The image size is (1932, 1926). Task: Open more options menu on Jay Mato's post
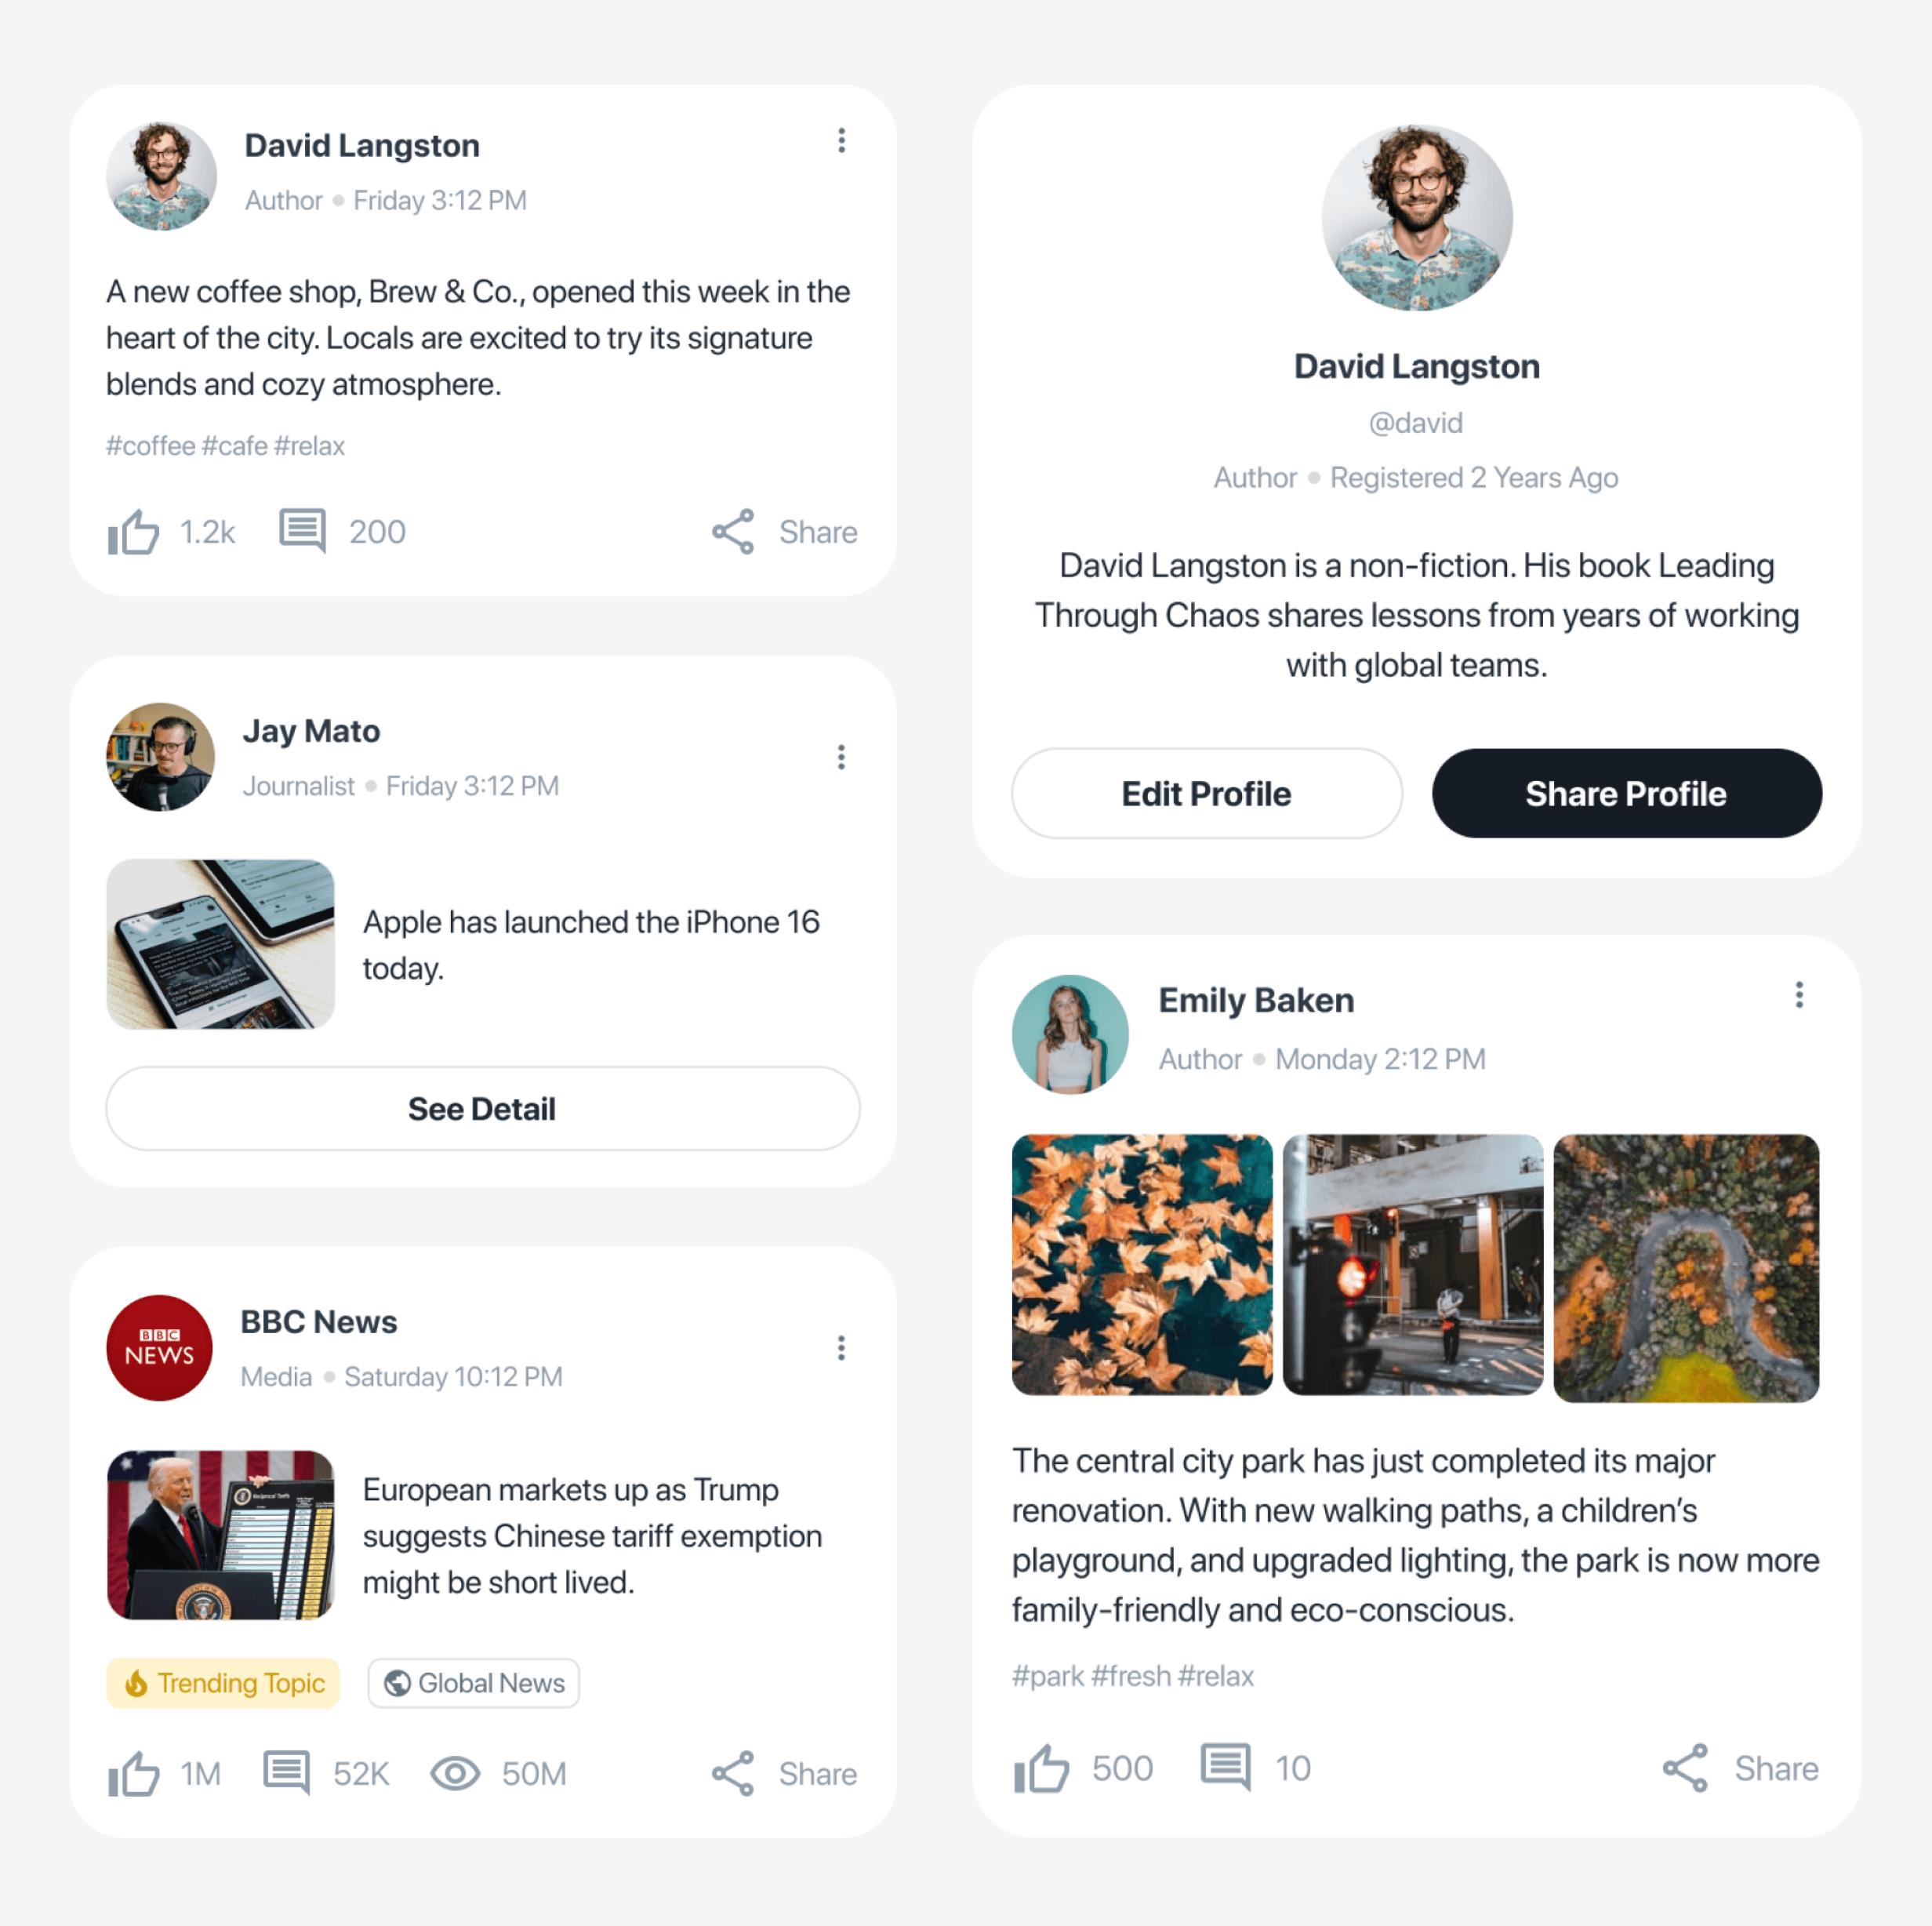[x=841, y=757]
